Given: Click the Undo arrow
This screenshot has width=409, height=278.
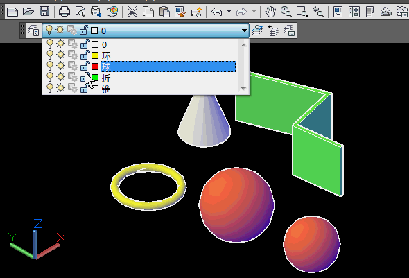Looking at the screenshot, I should tap(217, 12).
